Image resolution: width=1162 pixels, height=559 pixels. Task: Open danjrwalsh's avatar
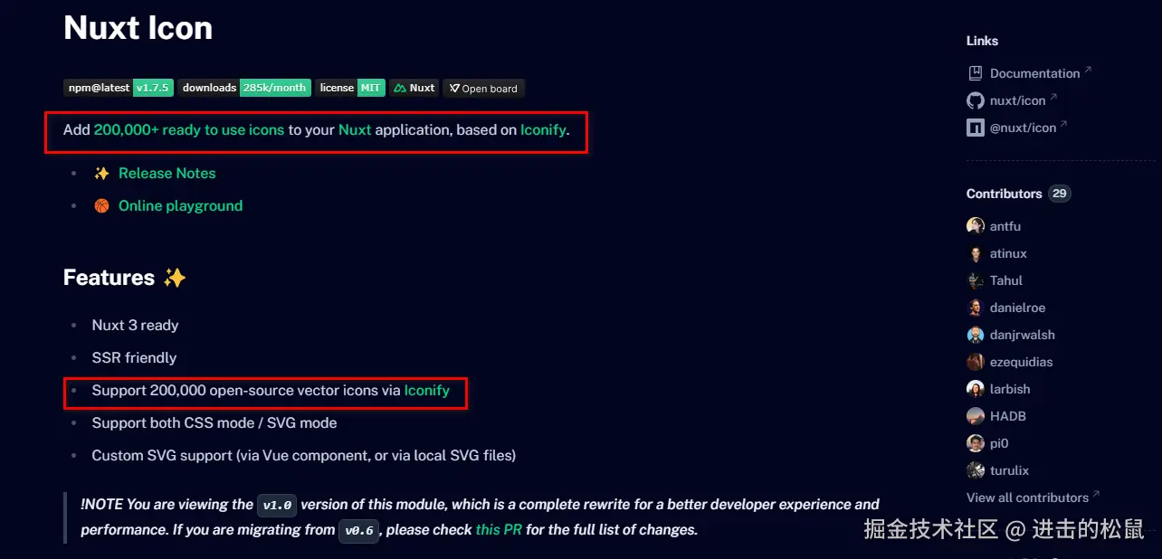[975, 335]
